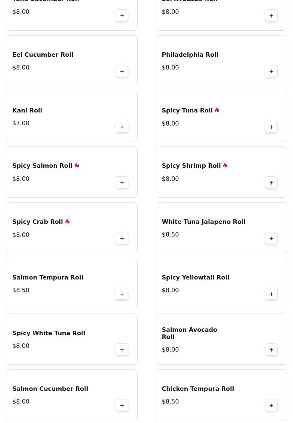Add Salmon Tempura Roll to order
Viewport: 293px width, 423px height.
click(x=122, y=294)
